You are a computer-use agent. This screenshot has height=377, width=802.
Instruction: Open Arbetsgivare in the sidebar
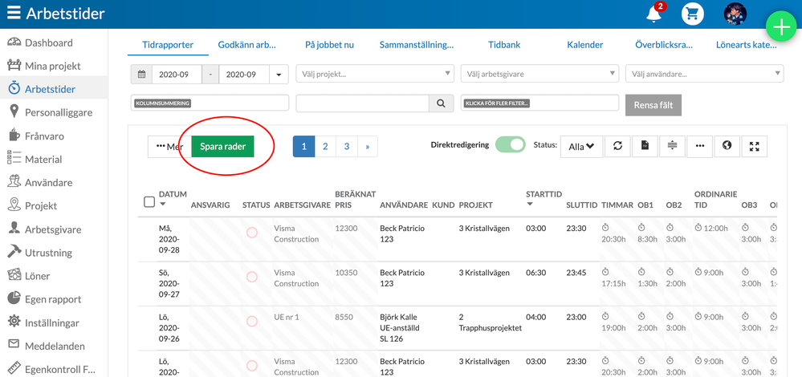[53, 229]
